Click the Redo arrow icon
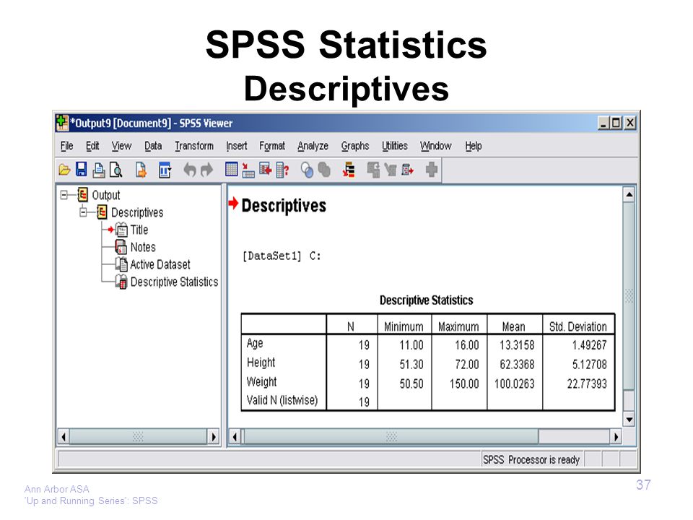 coord(206,170)
